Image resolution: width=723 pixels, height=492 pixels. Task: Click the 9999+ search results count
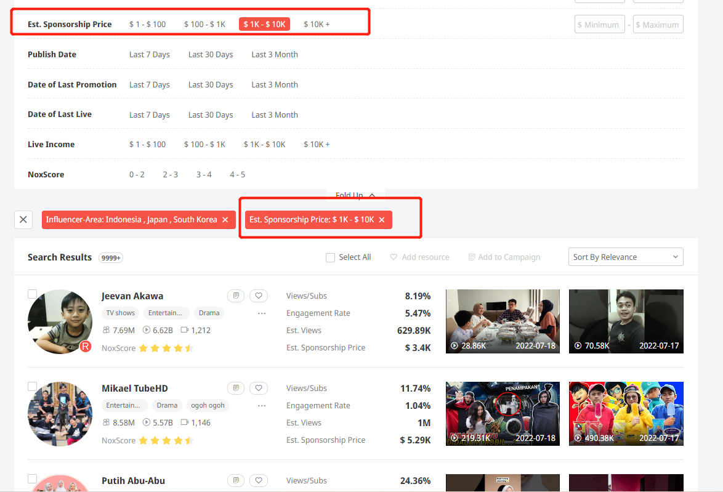[111, 258]
